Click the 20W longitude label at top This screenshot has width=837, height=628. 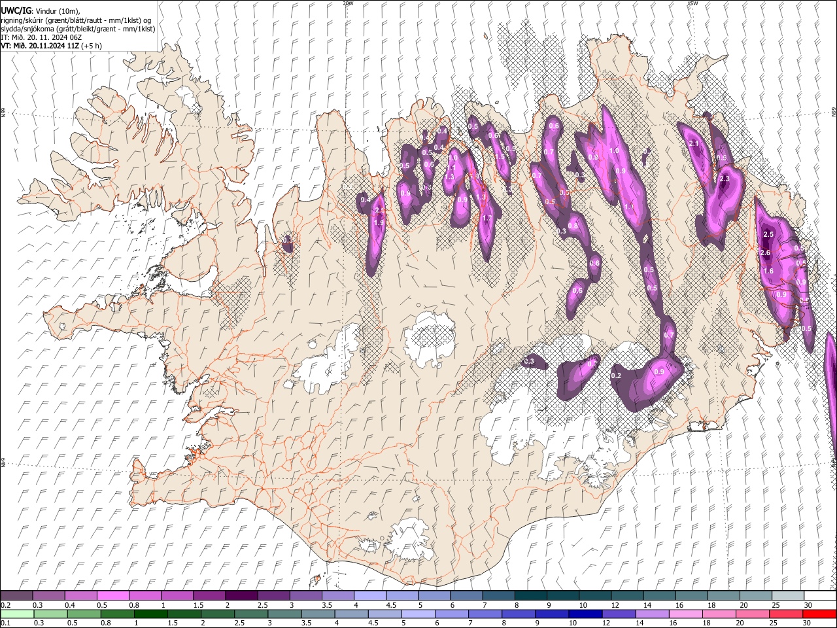click(x=348, y=3)
